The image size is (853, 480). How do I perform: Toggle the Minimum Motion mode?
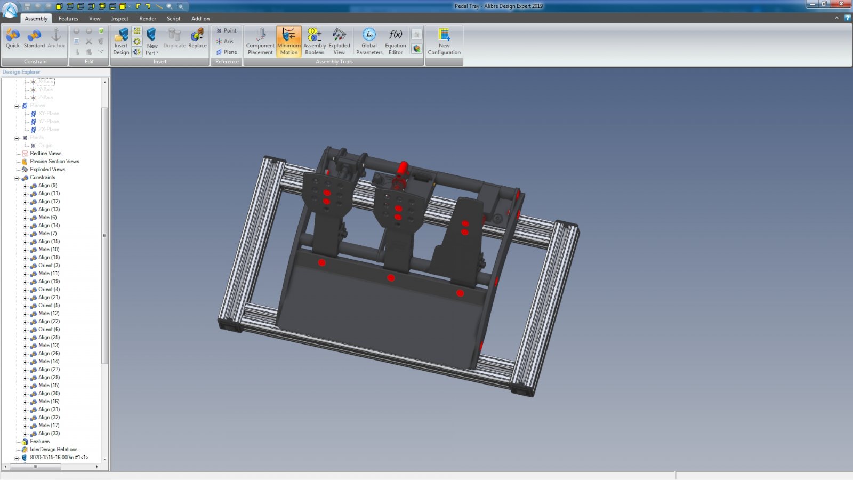289,41
